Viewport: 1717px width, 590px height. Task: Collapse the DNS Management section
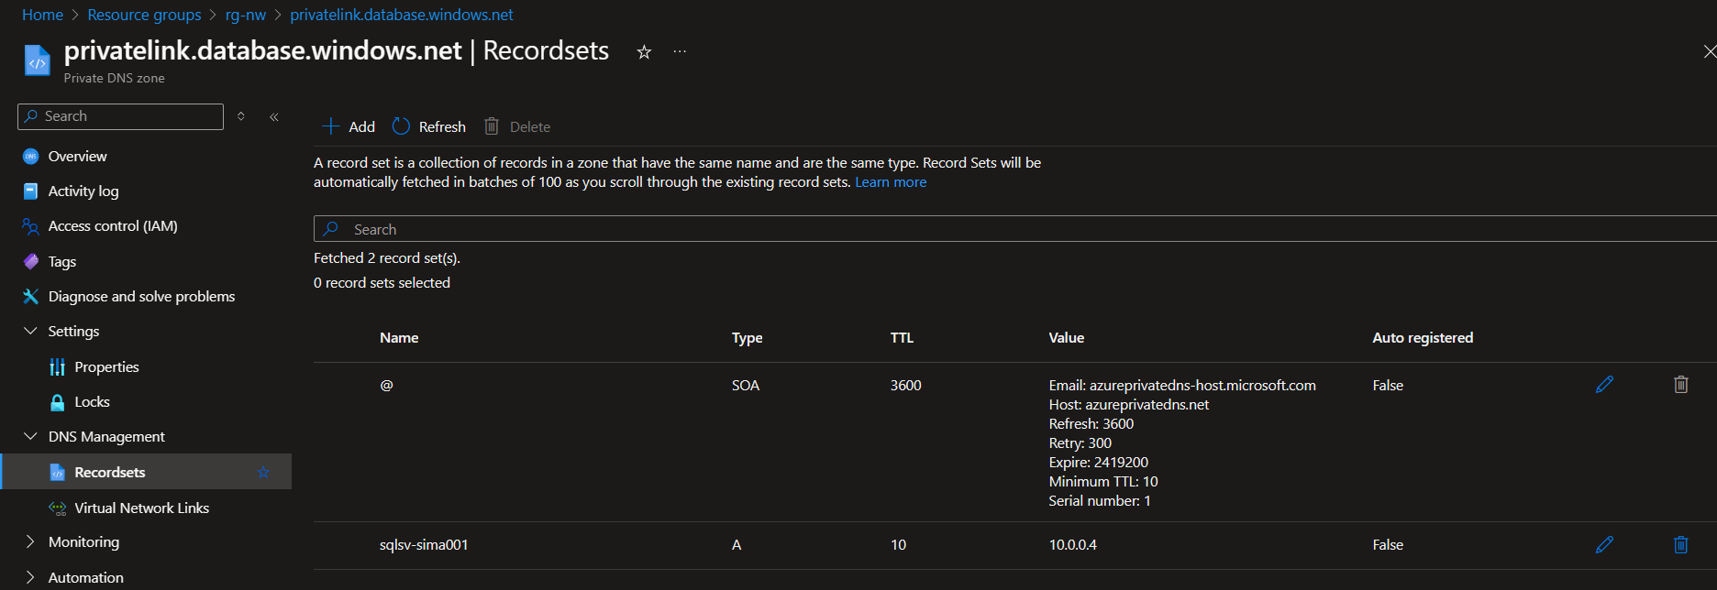[x=30, y=437]
